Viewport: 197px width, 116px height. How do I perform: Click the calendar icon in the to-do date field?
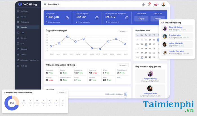pos(126,94)
